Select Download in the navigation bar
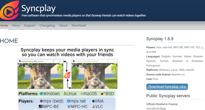Screen dimensions: 205x110 tap(79, 26)
